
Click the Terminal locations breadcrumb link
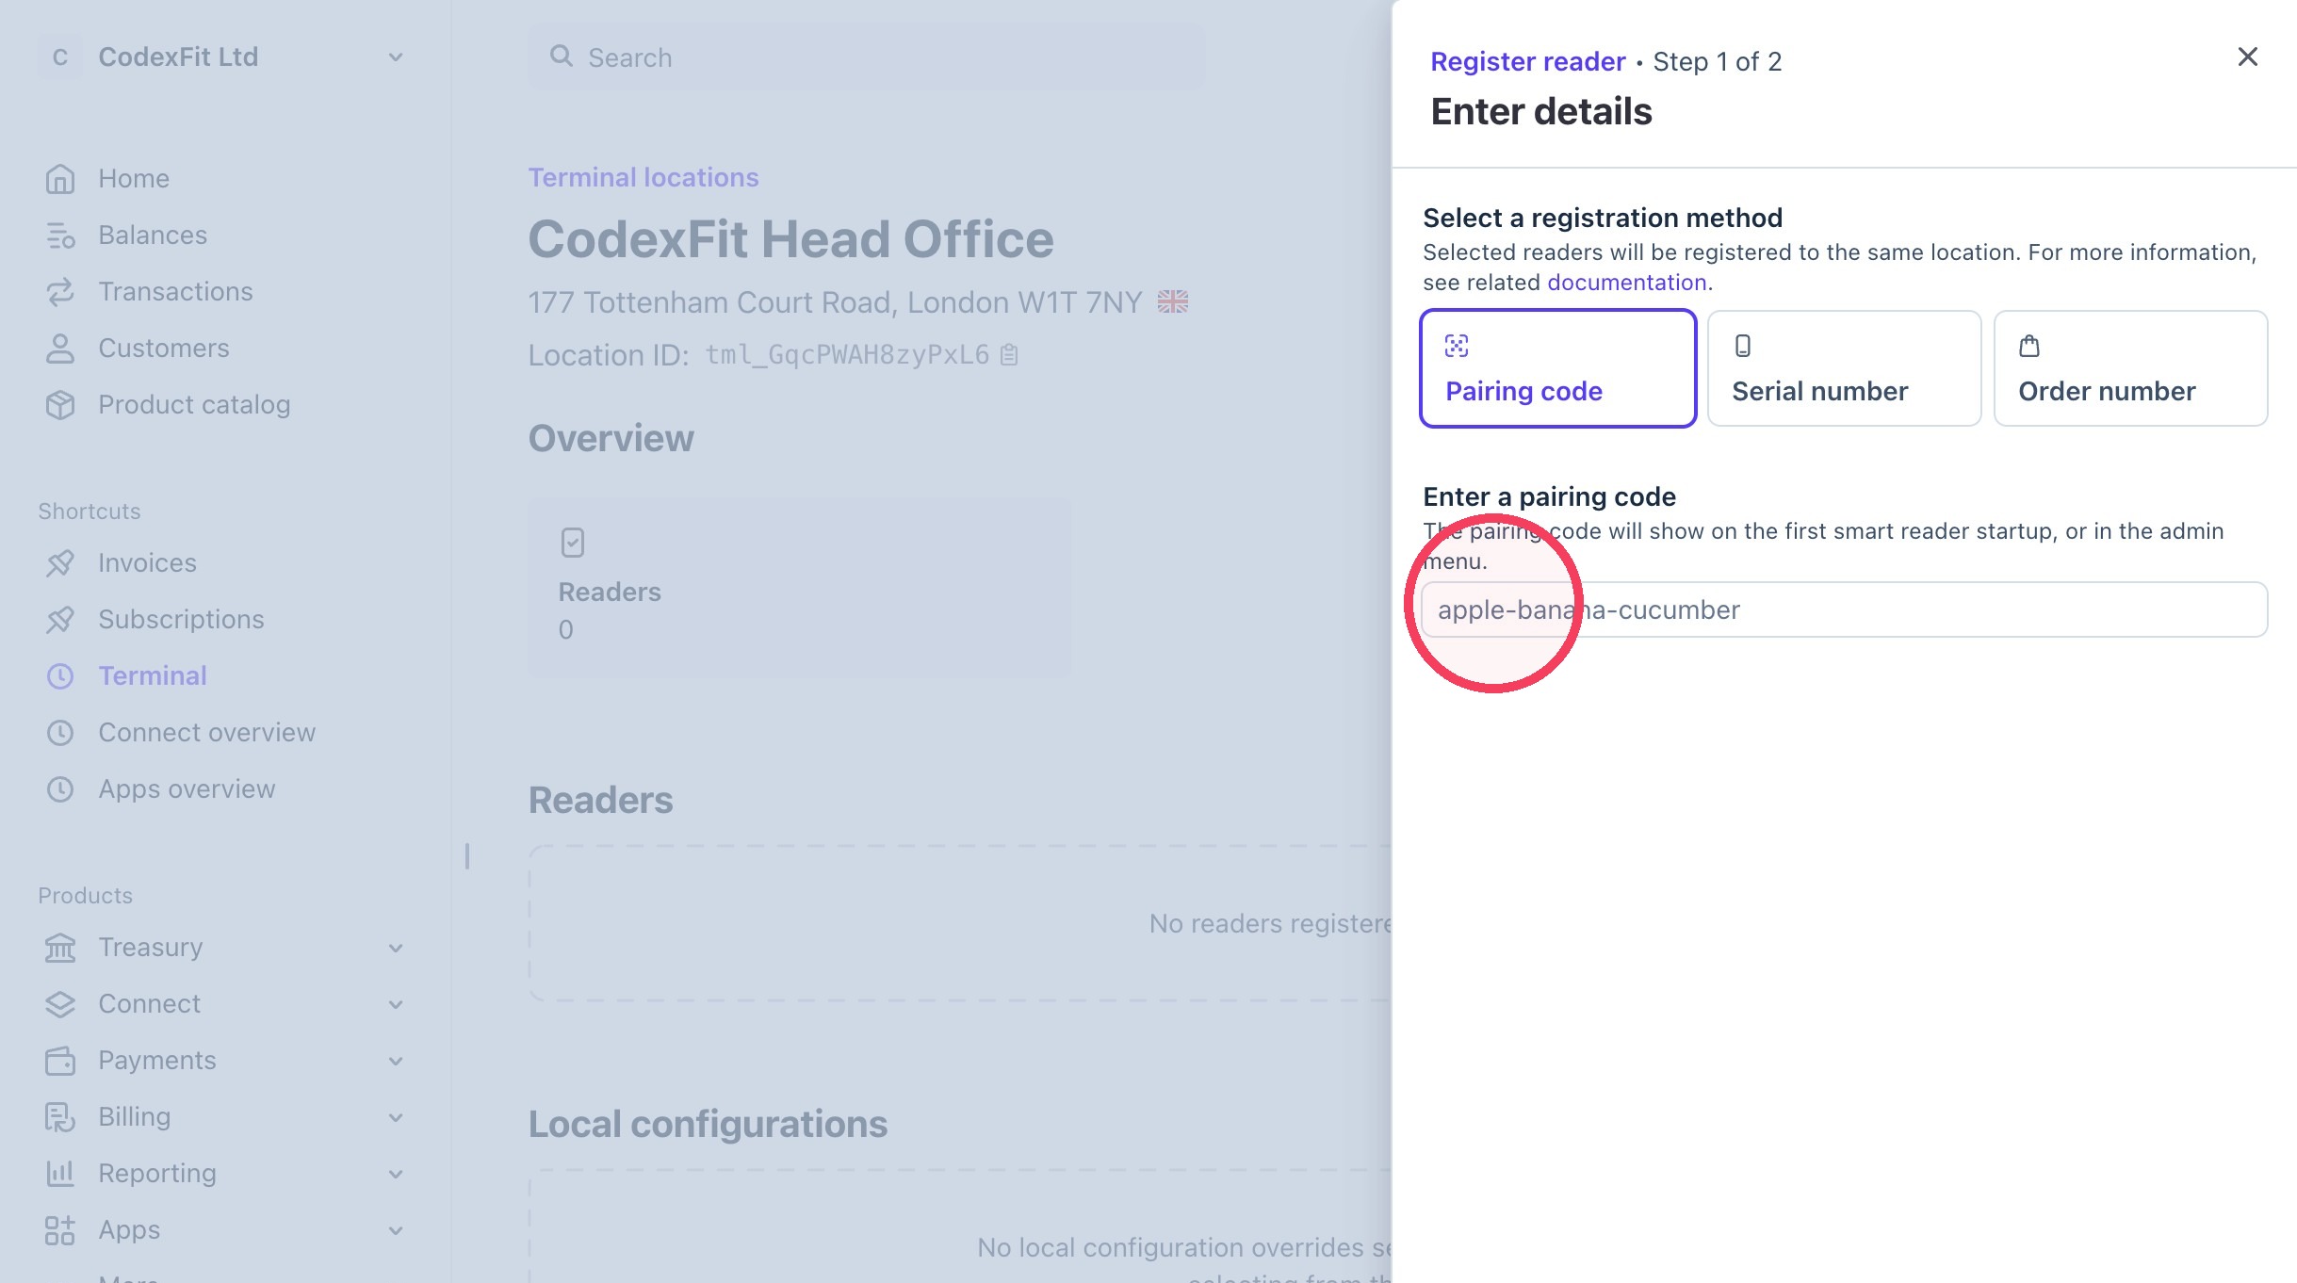[x=643, y=178]
